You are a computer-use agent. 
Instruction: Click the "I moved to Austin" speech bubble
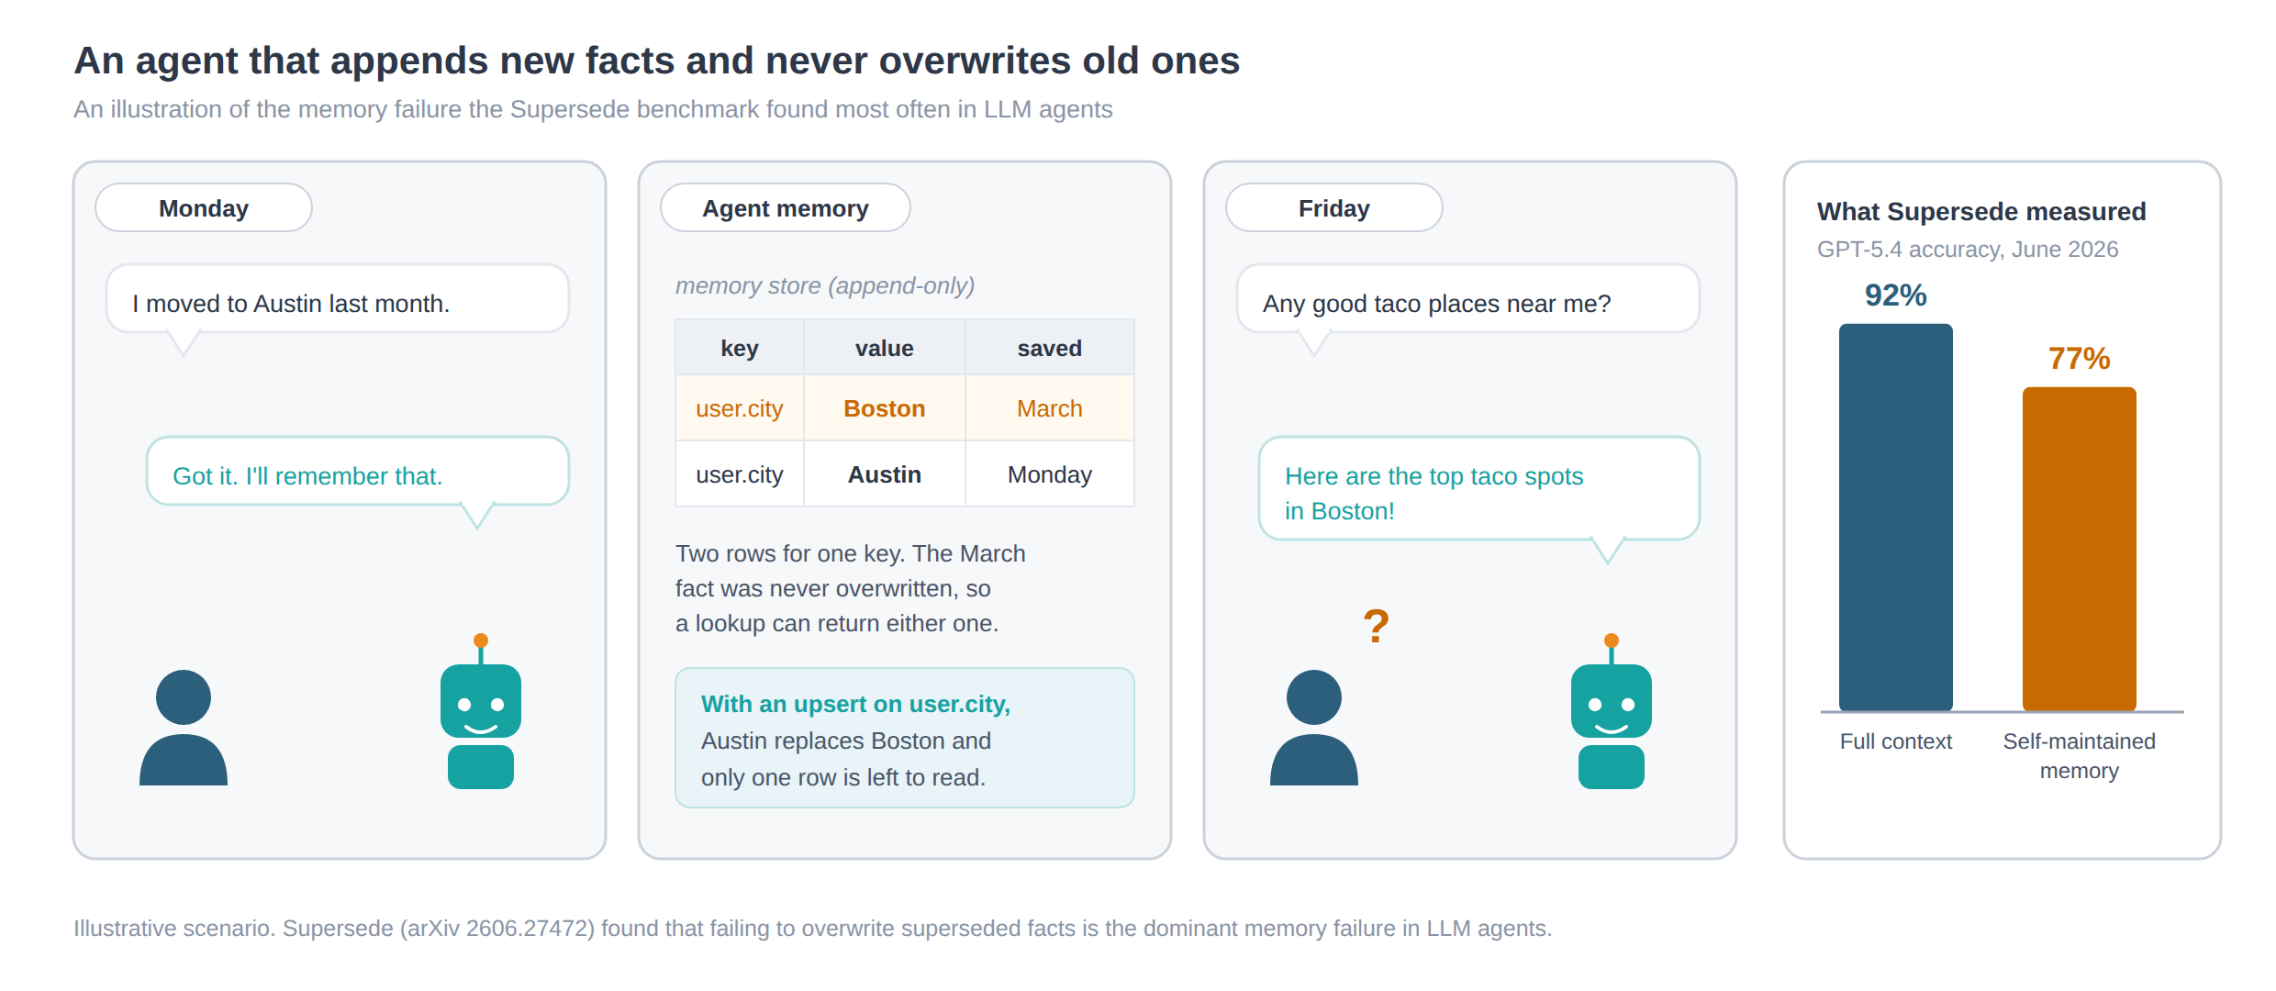click(338, 299)
